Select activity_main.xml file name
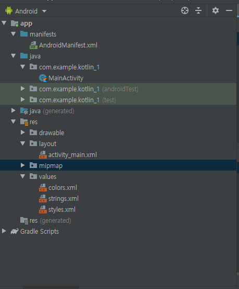 pyautogui.click(x=72, y=155)
